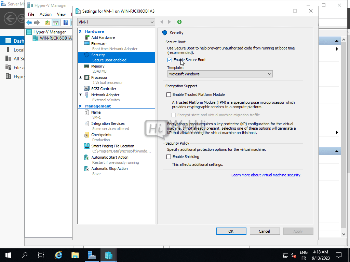This screenshot has width=350, height=262.
Task: Open the File menu in Hyper-V Manager
Action: [x=31, y=14]
